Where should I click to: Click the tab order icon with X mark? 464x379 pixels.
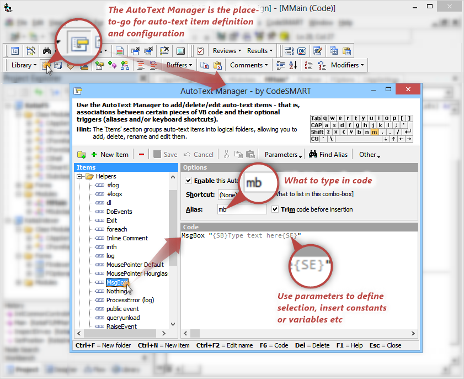click(x=164, y=51)
